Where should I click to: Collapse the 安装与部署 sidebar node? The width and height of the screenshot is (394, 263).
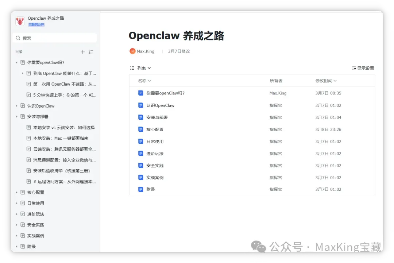point(16,117)
